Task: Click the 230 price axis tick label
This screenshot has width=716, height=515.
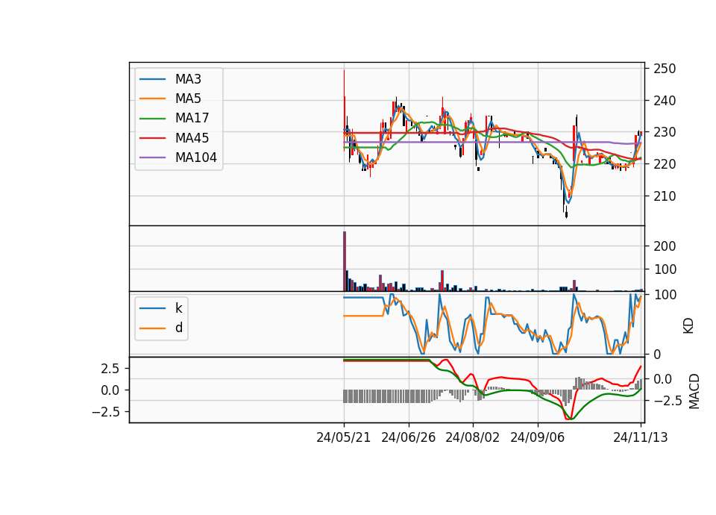Action: 665,133
